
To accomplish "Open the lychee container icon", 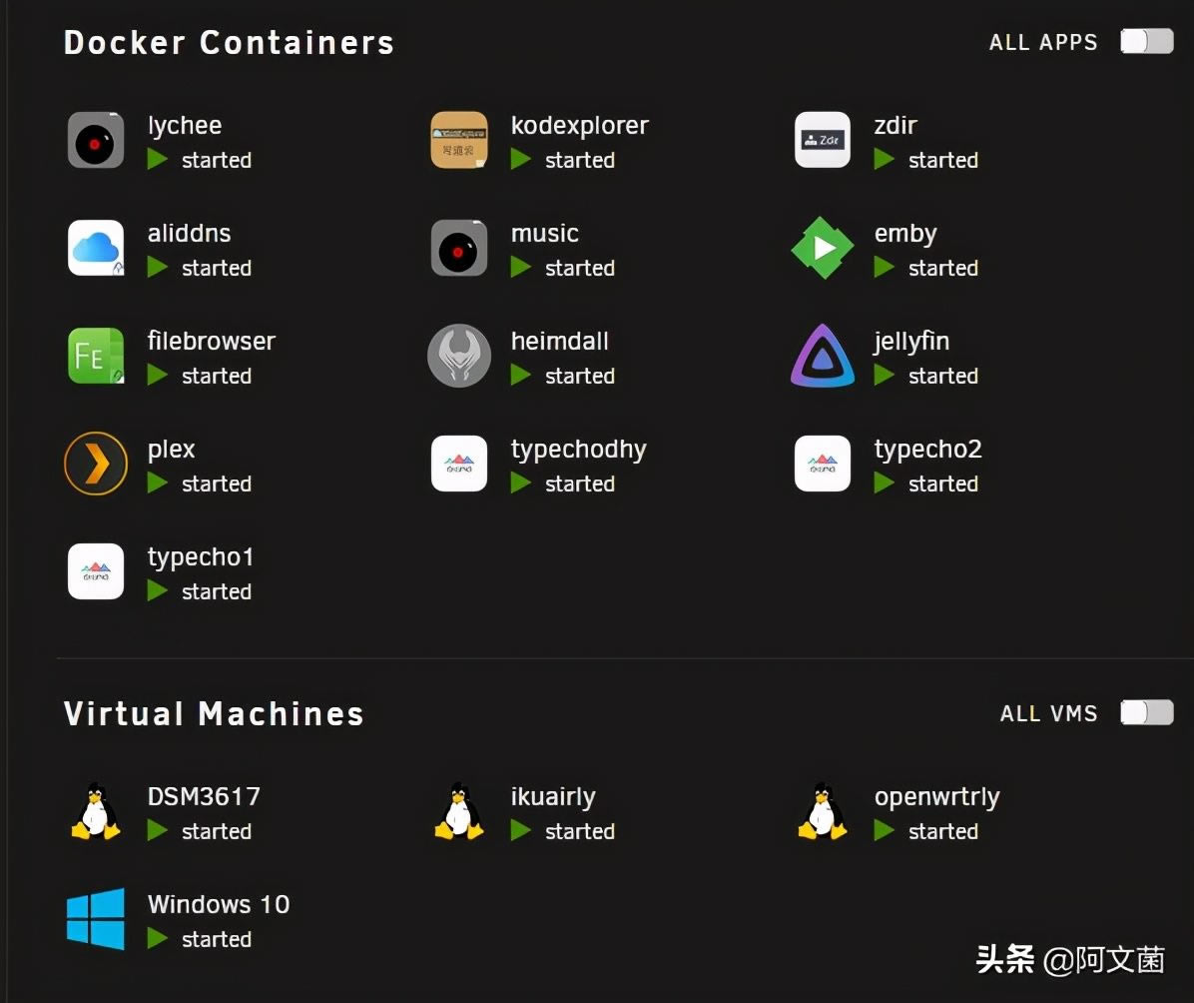I will pyautogui.click(x=96, y=140).
